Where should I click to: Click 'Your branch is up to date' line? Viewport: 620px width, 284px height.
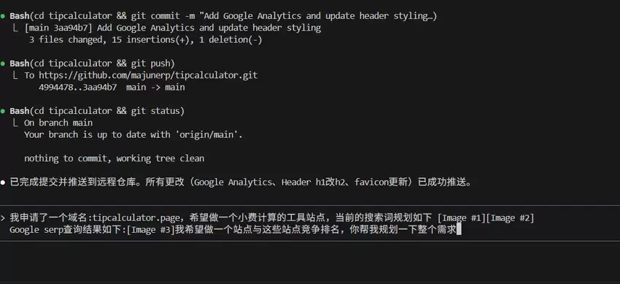click(133, 135)
